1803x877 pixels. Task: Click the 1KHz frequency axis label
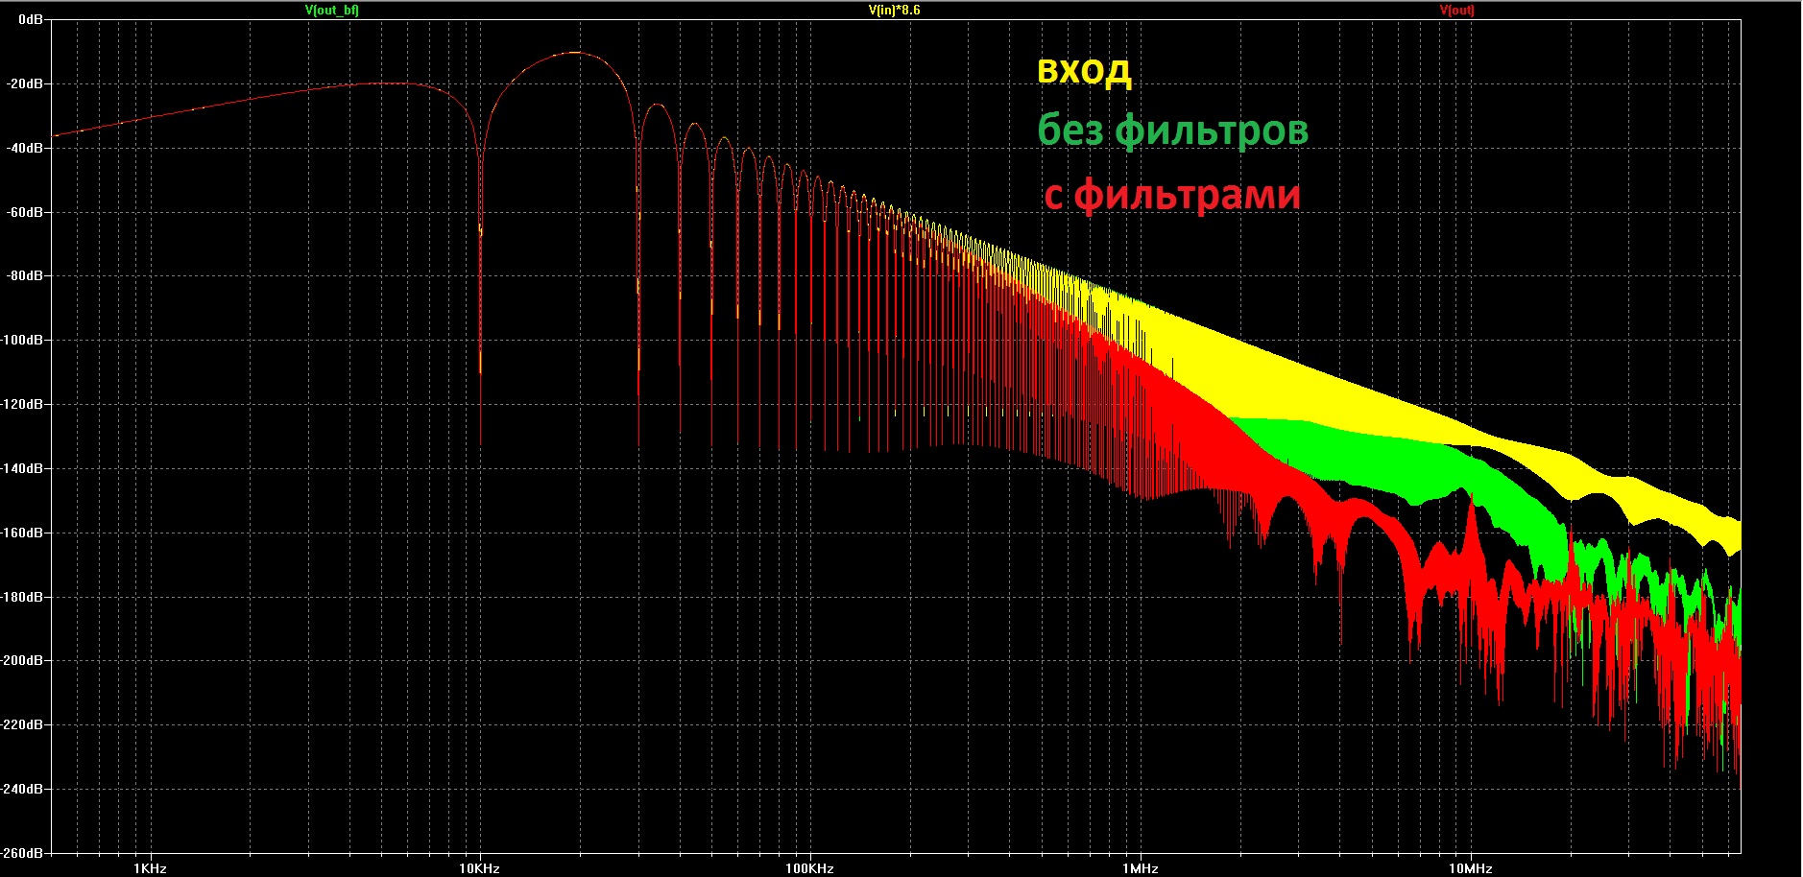pos(150,868)
